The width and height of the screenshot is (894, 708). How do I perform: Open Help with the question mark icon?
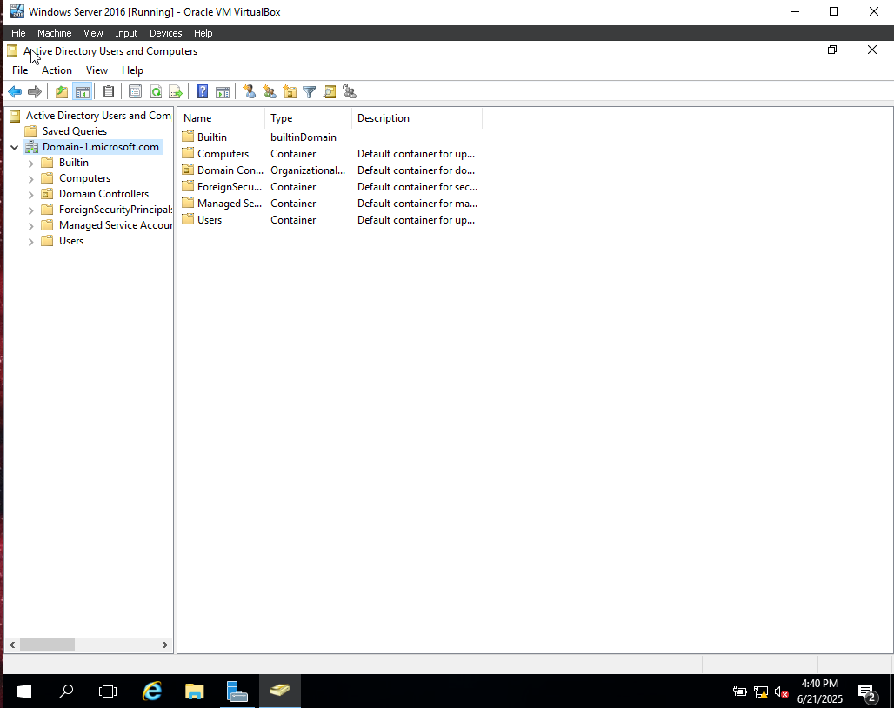pyautogui.click(x=202, y=92)
